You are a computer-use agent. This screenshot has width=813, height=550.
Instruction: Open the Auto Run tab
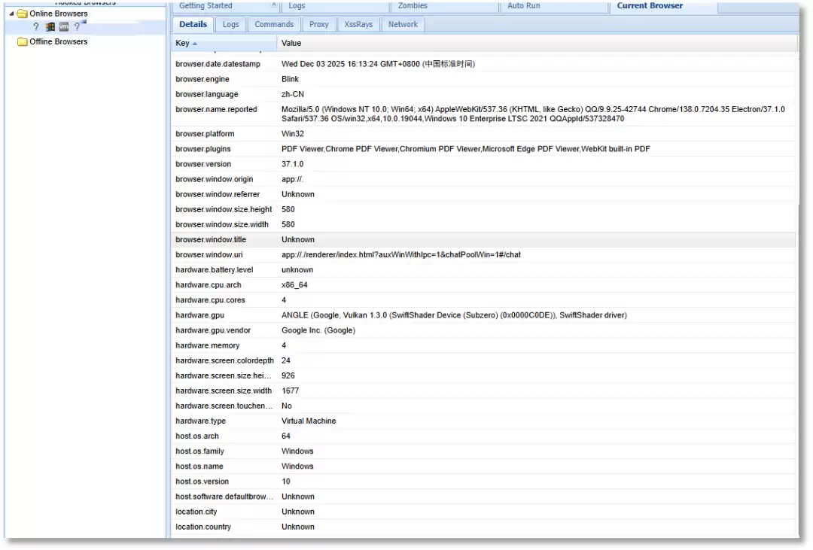coord(524,6)
